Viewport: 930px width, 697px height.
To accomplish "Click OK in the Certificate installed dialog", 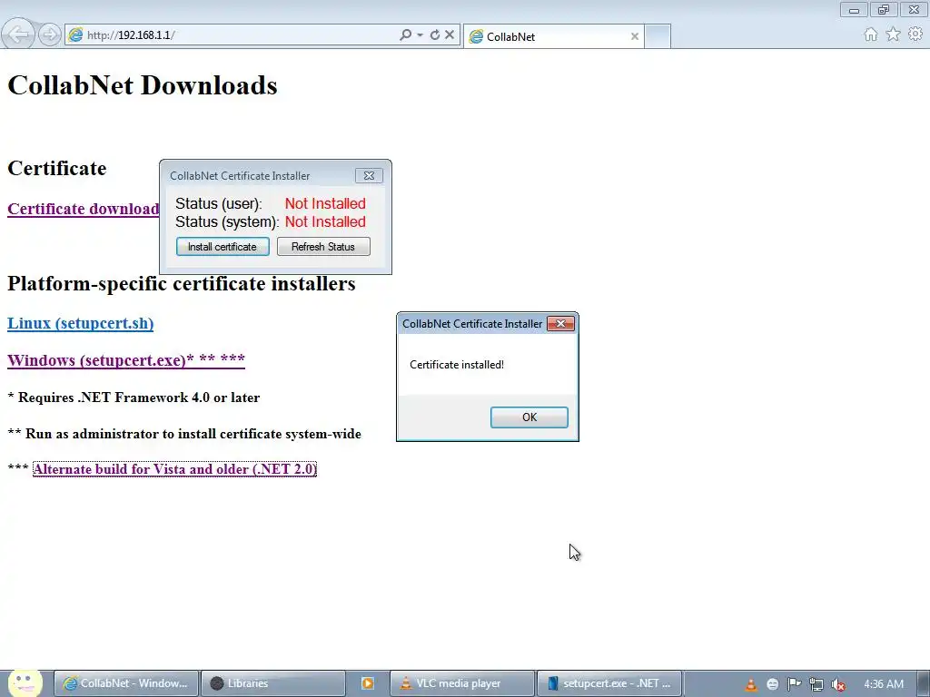I will click(529, 417).
